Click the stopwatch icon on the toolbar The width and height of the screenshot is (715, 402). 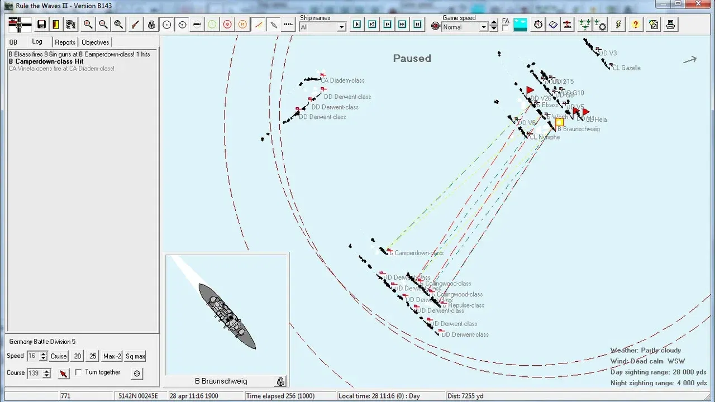click(x=538, y=24)
